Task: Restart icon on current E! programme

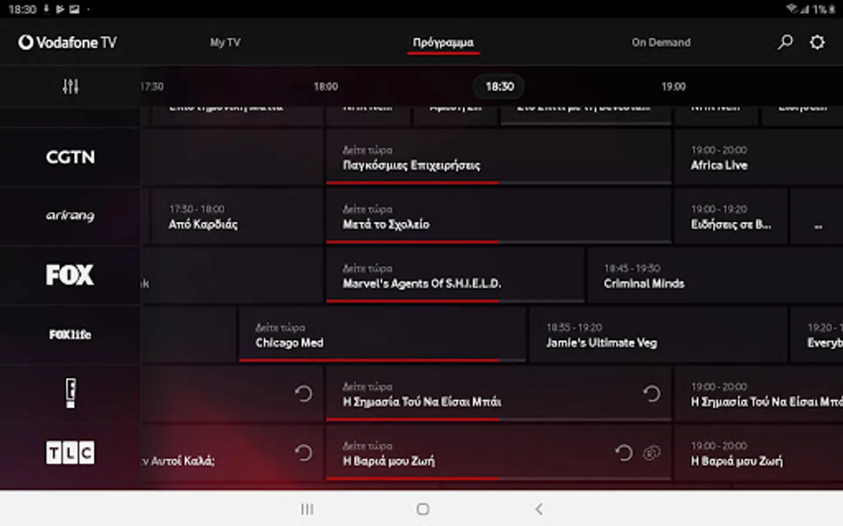Action: tap(651, 393)
